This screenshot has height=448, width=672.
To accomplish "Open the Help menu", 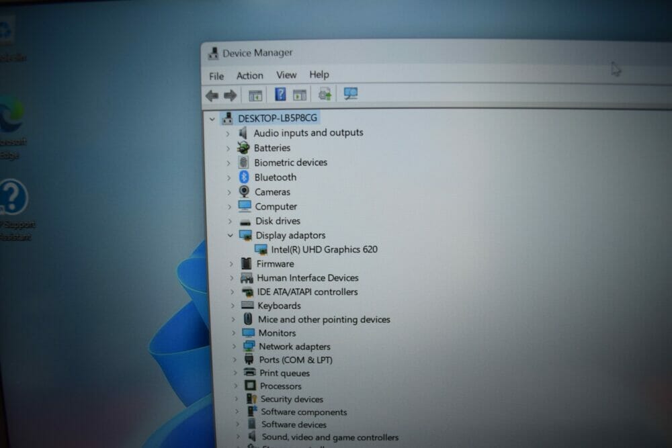I will pyautogui.click(x=319, y=75).
